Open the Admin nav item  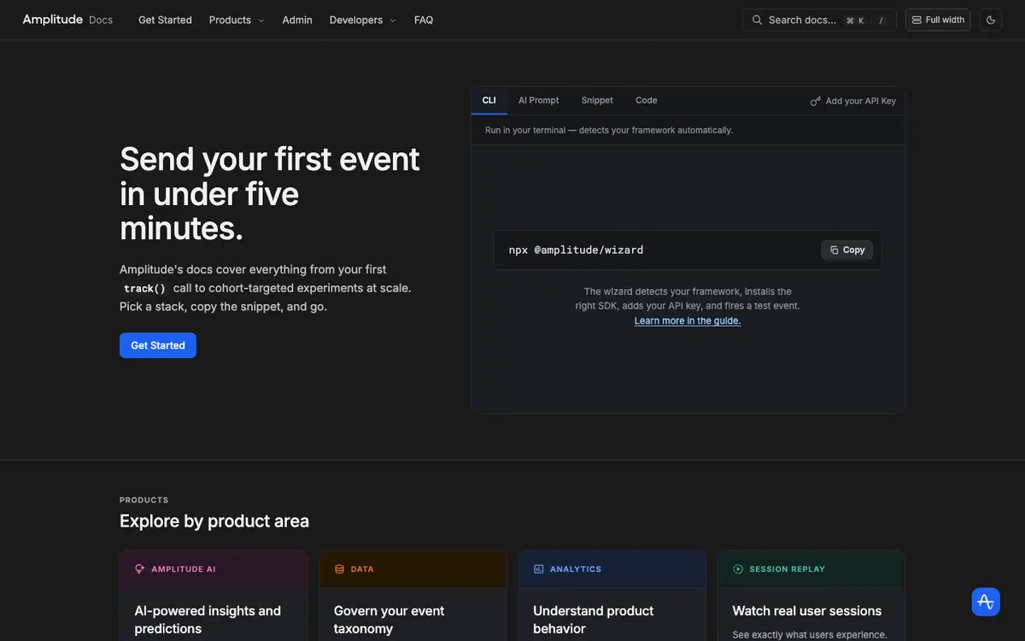tap(297, 20)
